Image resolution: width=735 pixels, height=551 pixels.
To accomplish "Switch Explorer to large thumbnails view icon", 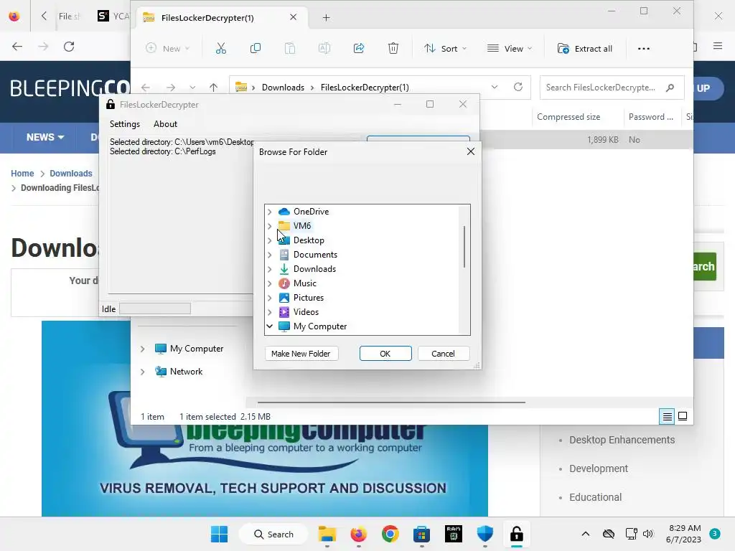I will coord(683,416).
